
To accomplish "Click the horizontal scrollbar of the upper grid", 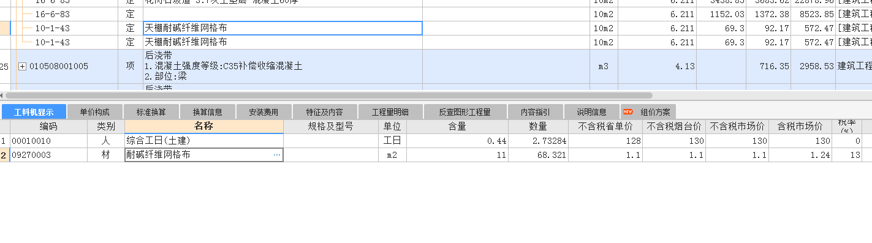I will [328, 95].
